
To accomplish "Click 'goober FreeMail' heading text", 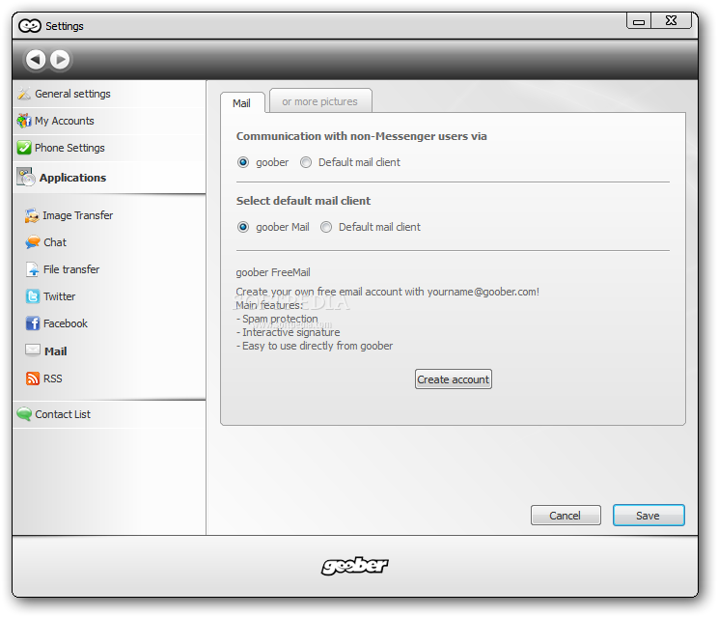I will click(x=273, y=272).
